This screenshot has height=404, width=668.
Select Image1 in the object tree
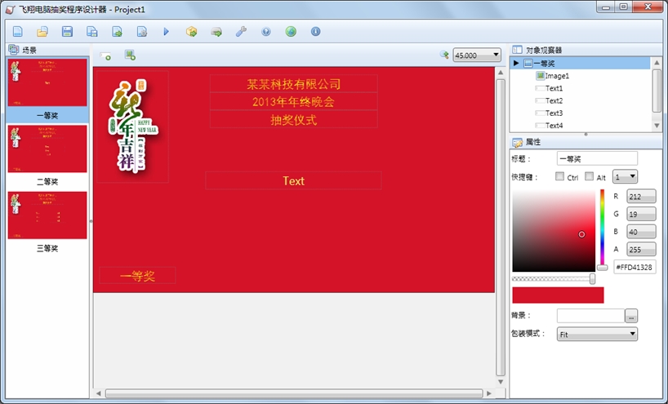coord(557,76)
